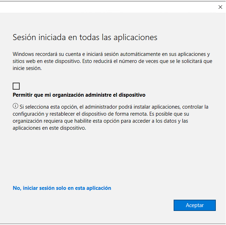Close the dialog with the X button
The height and width of the screenshot is (225, 226).
click(x=220, y=7)
